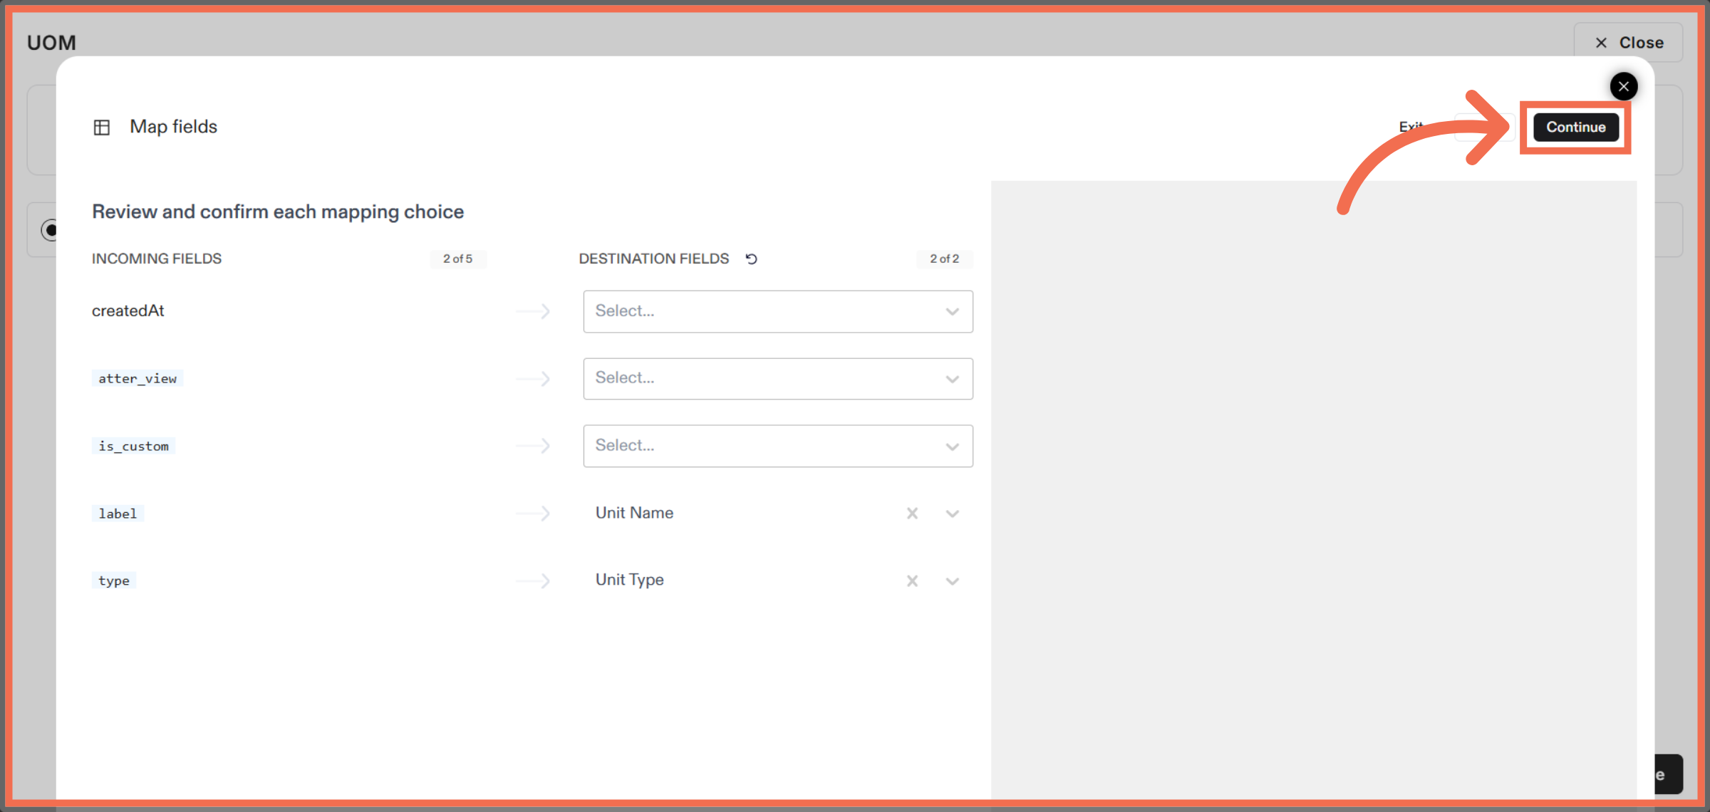Click the Continue button

tap(1576, 127)
